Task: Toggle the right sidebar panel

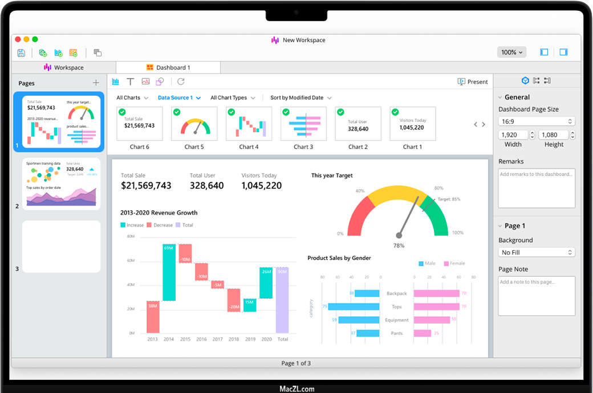Action: pos(563,52)
